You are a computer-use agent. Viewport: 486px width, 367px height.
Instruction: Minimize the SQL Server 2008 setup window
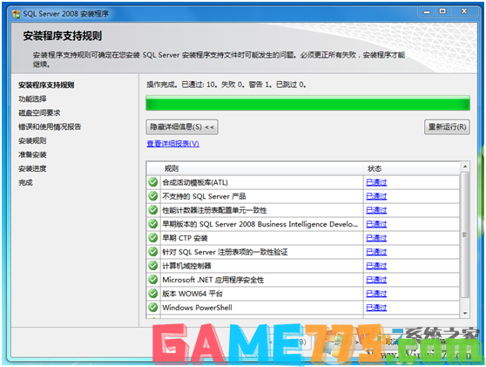coord(427,12)
